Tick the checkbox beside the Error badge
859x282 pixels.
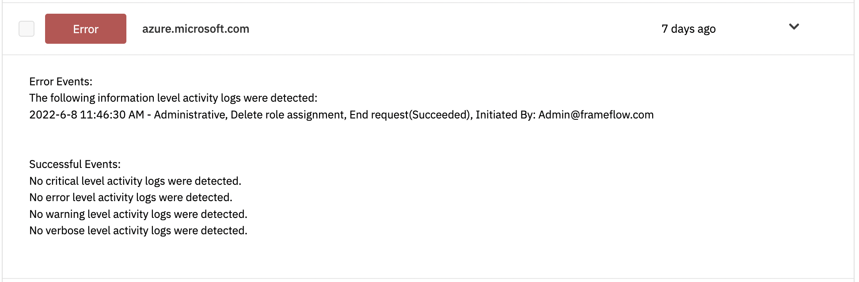27,29
